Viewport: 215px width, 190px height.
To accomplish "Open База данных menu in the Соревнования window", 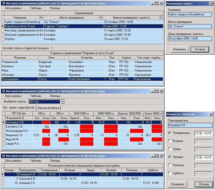I will [13, 8].
